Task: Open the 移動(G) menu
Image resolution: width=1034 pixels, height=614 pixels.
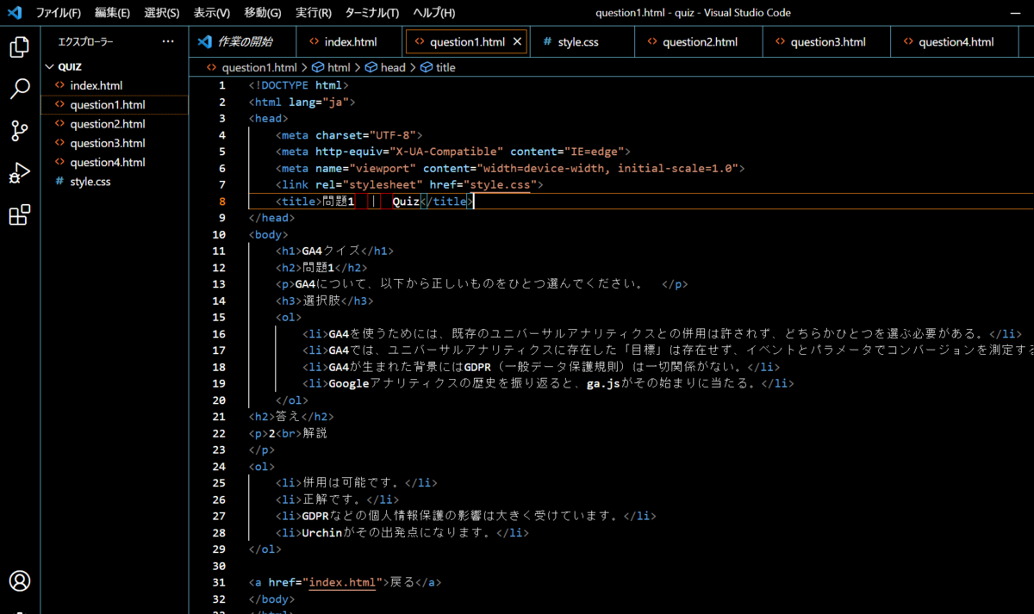Action: tap(263, 13)
